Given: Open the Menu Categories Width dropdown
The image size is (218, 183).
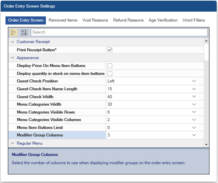Looking at the screenshot, I should (x=194, y=104).
